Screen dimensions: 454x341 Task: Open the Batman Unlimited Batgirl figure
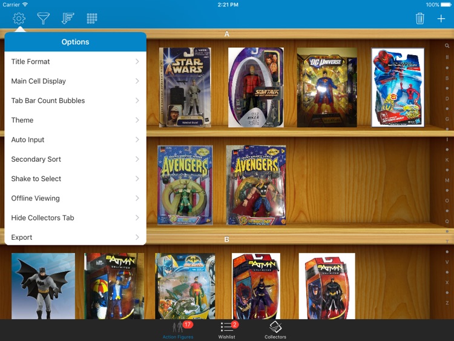(x=256, y=286)
